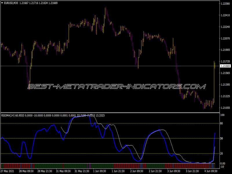
Task: Click the 4 Jun 09:30 time label
Action: point(211,171)
